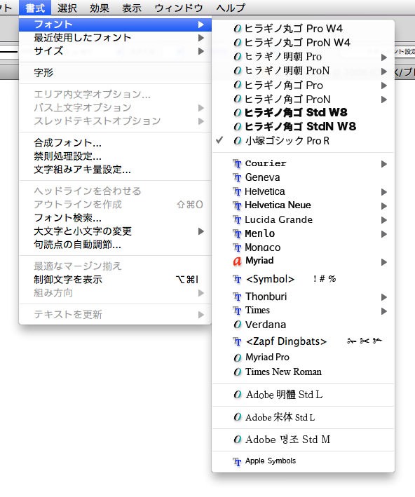This screenshot has width=415, height=497.
Task: Select font ヒラギノ角ゴ Std W8
Action: tap(303, 113)
